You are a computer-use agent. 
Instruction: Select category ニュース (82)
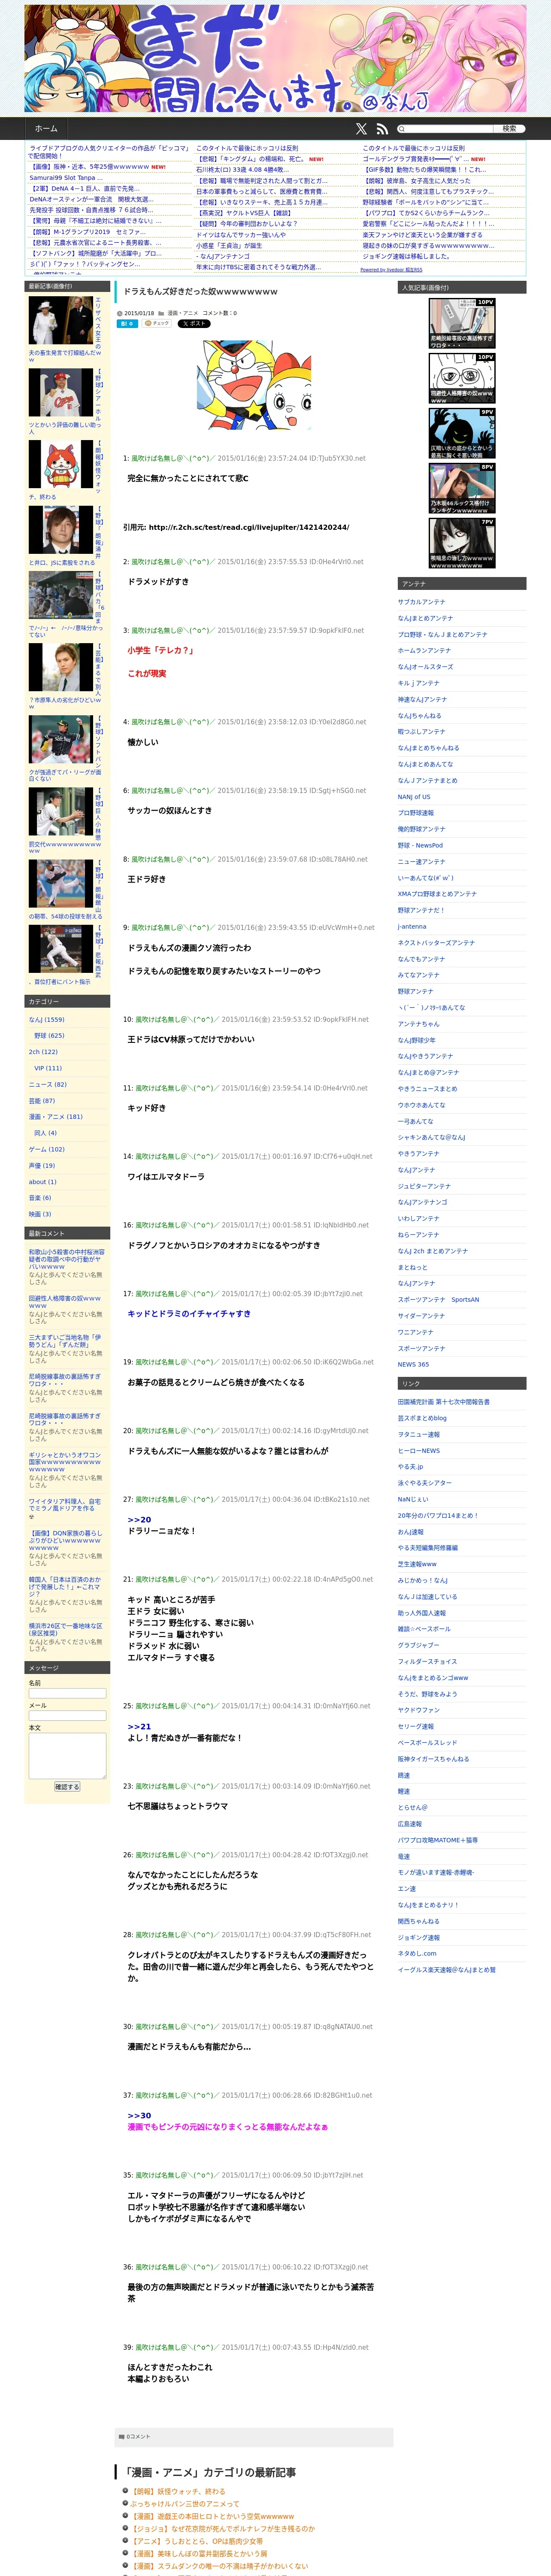[47, 1084]
